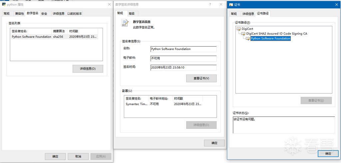This screenshot has width=341, height=163.
Task: Click the python properties window title icon
Action: coord(4,4)
